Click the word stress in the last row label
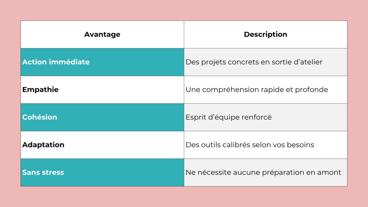Image resolution: width=368 pixels, height=207 pixels. coord(53,172)
